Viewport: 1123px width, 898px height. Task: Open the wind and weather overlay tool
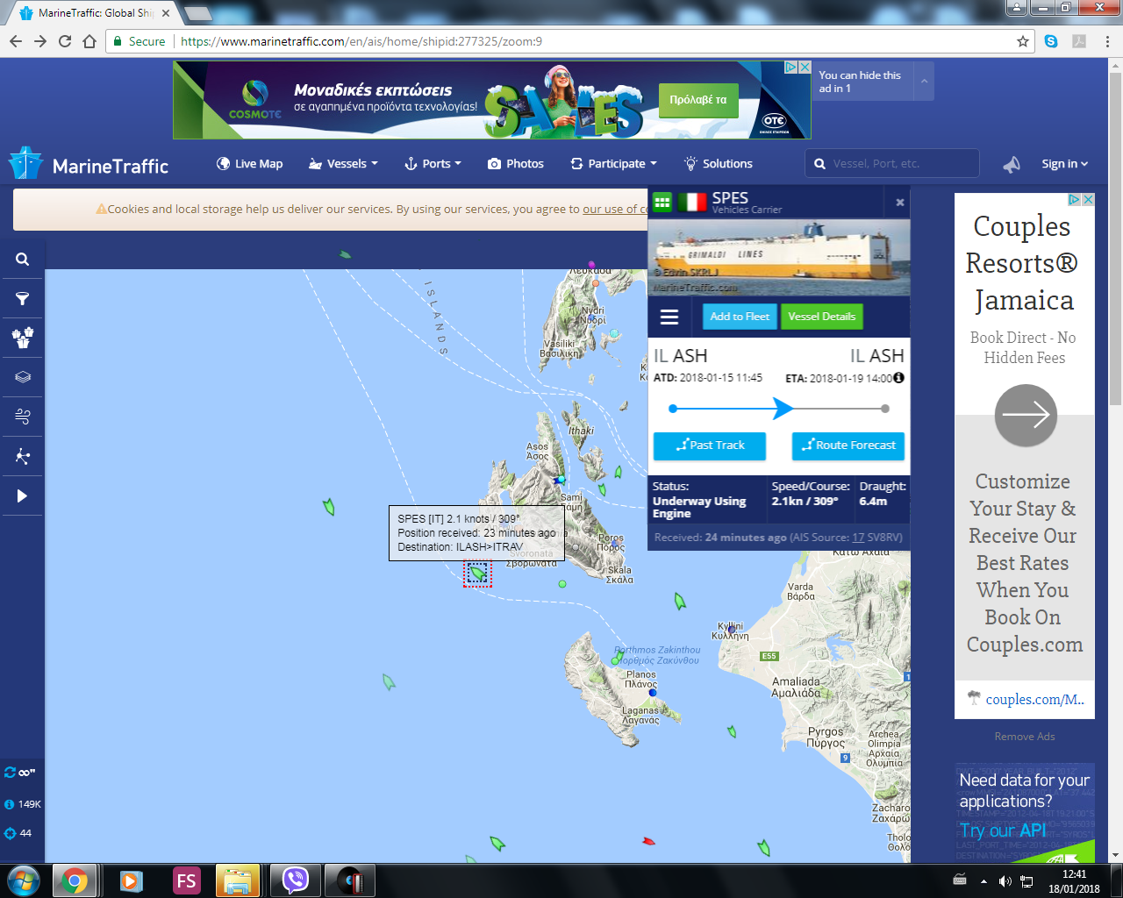(x=23, y=417)
